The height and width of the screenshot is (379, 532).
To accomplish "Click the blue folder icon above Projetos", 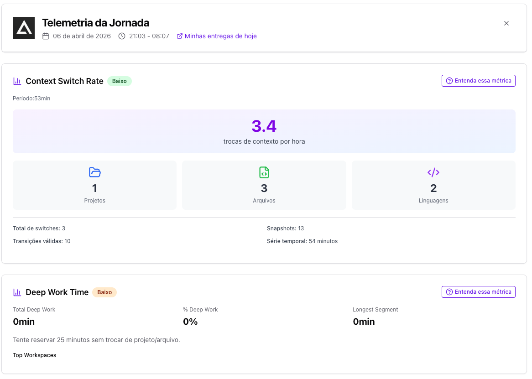I will tap(94, 172).
